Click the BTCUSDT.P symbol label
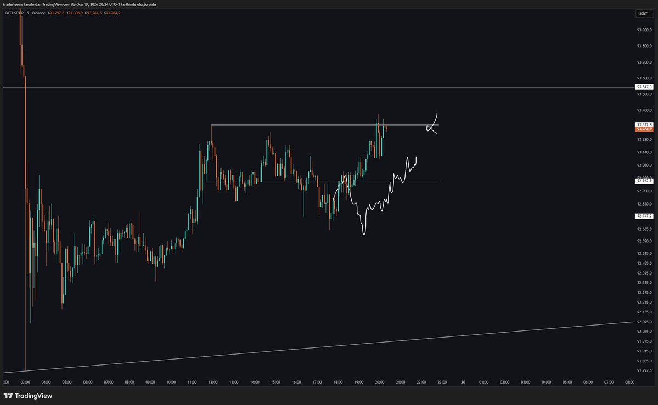 13,13
